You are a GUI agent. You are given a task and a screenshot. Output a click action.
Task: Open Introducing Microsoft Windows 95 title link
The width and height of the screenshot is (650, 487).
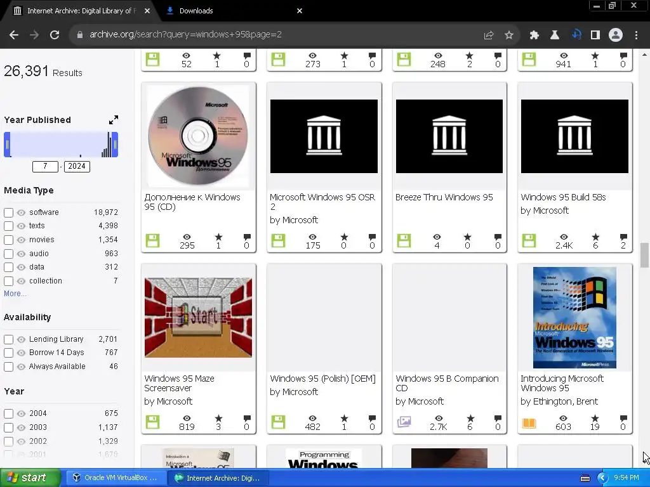562,384
